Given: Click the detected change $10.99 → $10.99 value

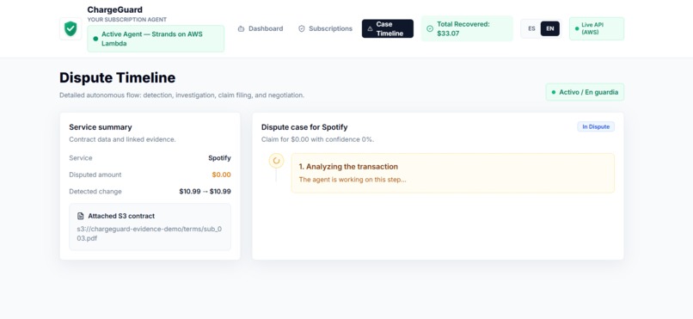Looking at the screenshot, I should (205, 191).
